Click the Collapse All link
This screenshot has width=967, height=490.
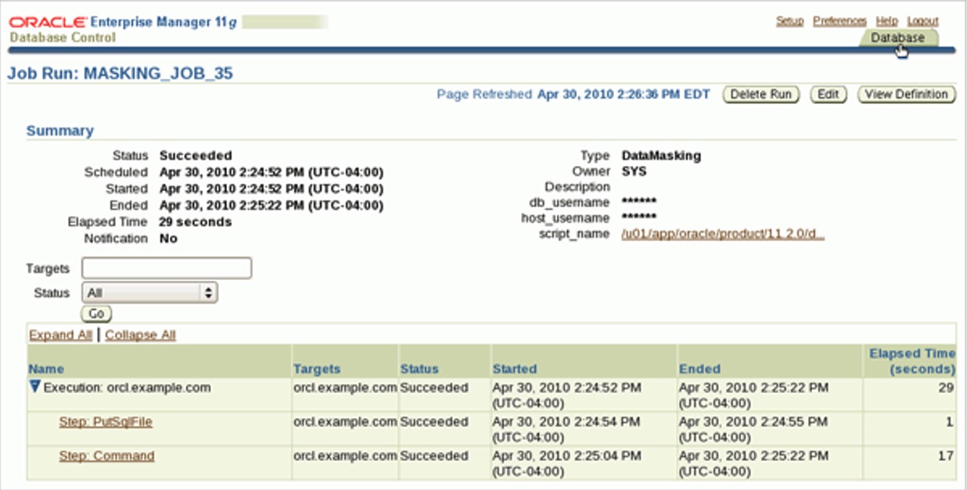tap(140, 335)
